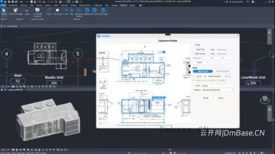This screenshot has height=154, width=275.
Task: Remove the blue Plan tag from PDF
Action: [x=164, y=52]
